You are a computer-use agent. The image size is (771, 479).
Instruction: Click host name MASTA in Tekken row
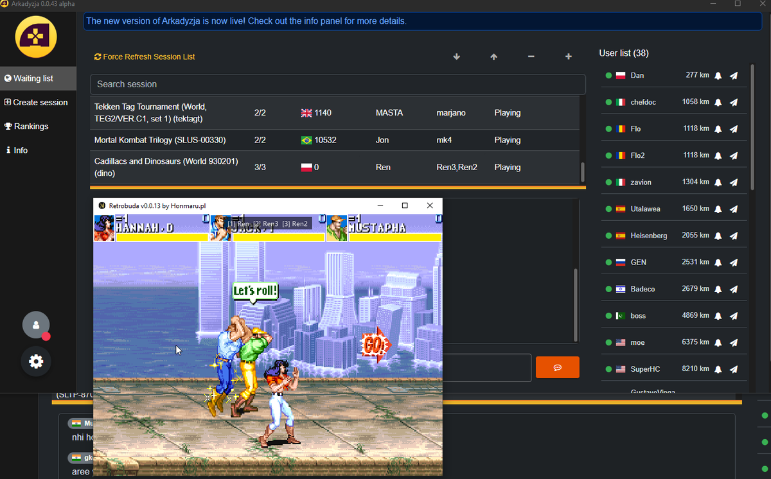[x=389, y=113]
